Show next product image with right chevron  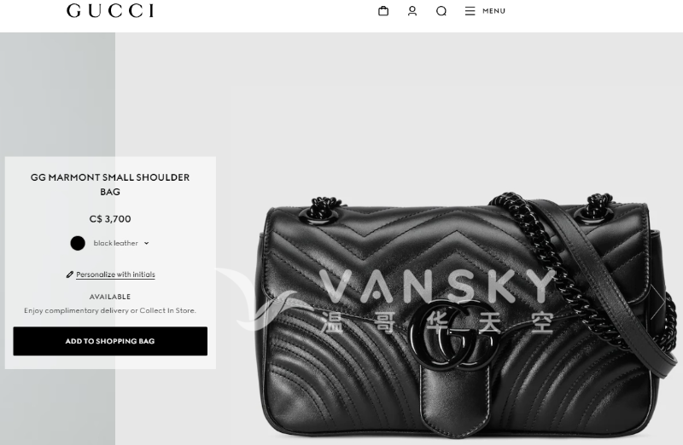(x=657, y=303)
